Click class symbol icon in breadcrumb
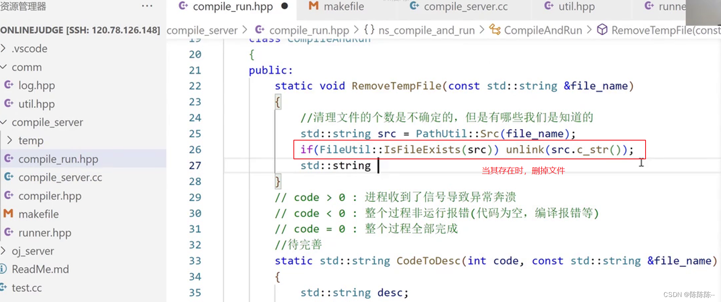721x302 pixels. pyautogui.click(x=495, y=30)
